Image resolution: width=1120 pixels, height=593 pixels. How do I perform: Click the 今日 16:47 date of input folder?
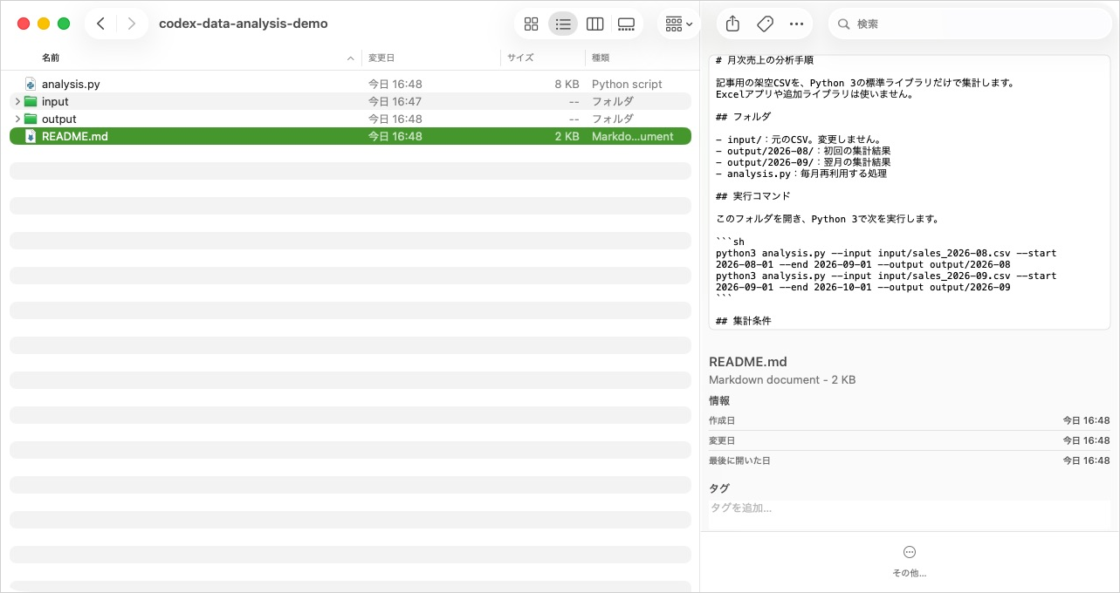tap(395, 102)
